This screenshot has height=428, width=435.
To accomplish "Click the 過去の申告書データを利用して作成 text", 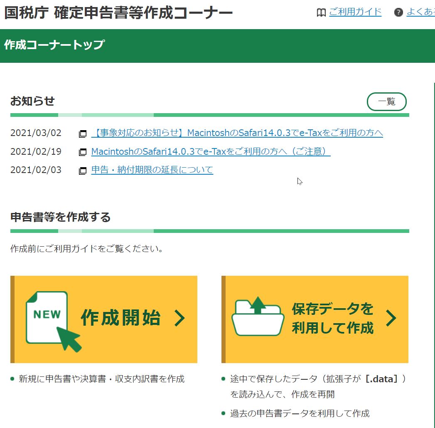I will tap(300, 413).
